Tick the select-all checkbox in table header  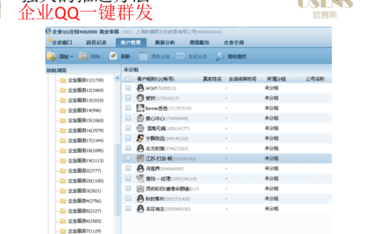128,79
